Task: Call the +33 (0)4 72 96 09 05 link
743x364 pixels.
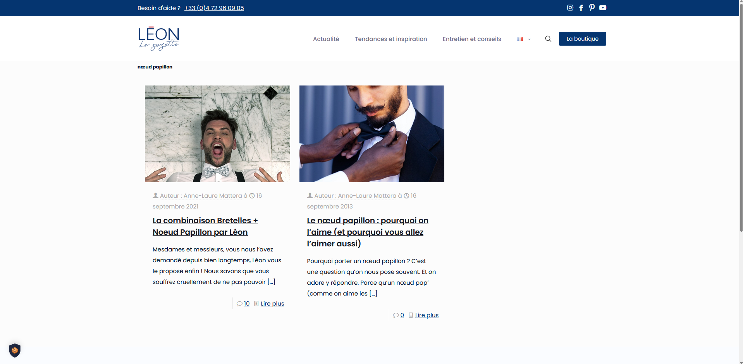Action: [214, 8]
